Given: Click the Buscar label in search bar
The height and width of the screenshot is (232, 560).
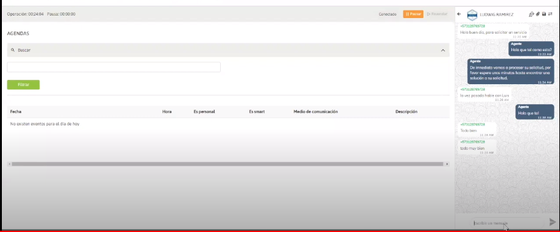Looking at the screenshot, I should [24, 51].
